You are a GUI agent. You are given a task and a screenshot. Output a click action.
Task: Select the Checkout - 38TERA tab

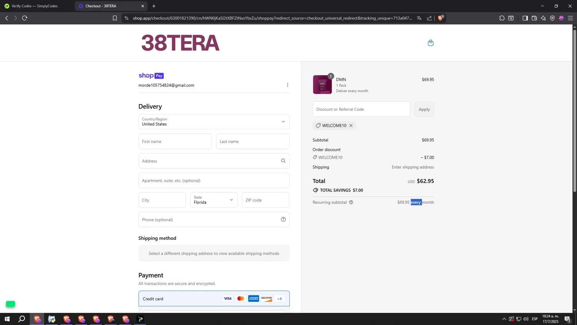(x=111, y=6)
